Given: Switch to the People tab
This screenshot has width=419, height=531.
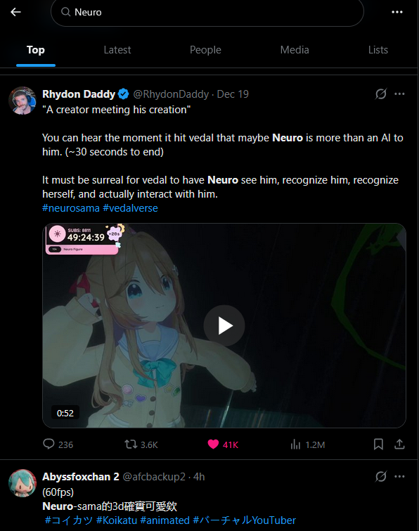Looking at the screenshot, I should click(205, 50).
